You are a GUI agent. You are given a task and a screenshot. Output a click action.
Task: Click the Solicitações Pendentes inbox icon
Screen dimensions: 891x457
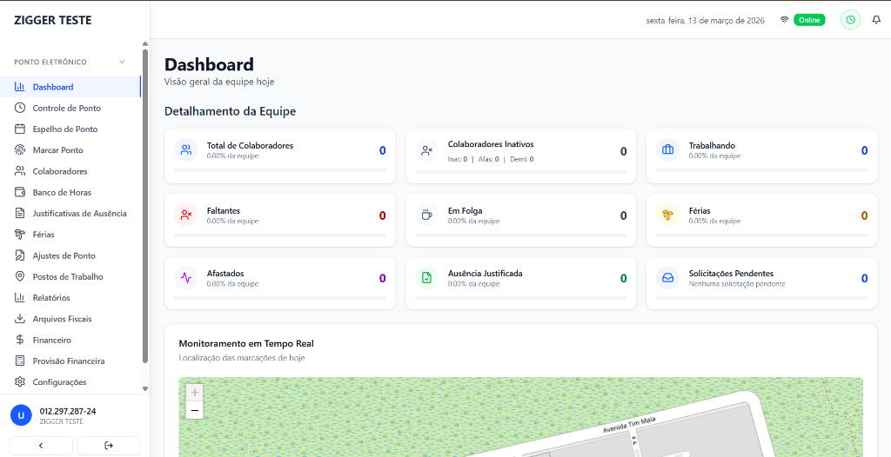click(667, 278)
